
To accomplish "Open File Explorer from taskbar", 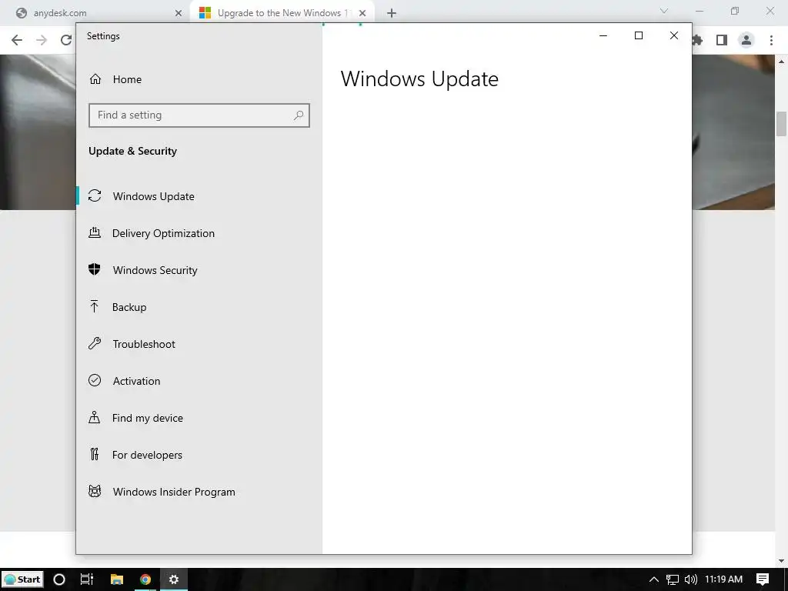I will tap(117, 579).
